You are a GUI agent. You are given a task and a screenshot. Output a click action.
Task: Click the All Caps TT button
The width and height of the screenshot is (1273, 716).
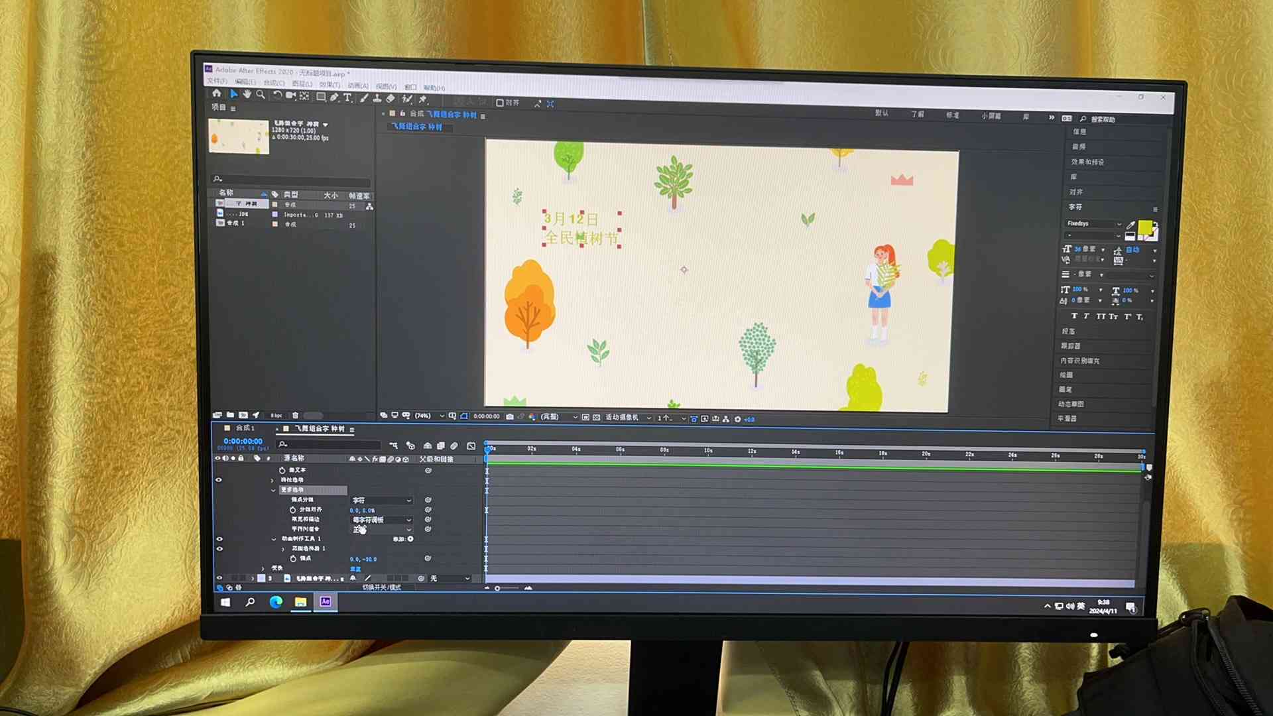pyautogui.click(x=1101, y=316)
